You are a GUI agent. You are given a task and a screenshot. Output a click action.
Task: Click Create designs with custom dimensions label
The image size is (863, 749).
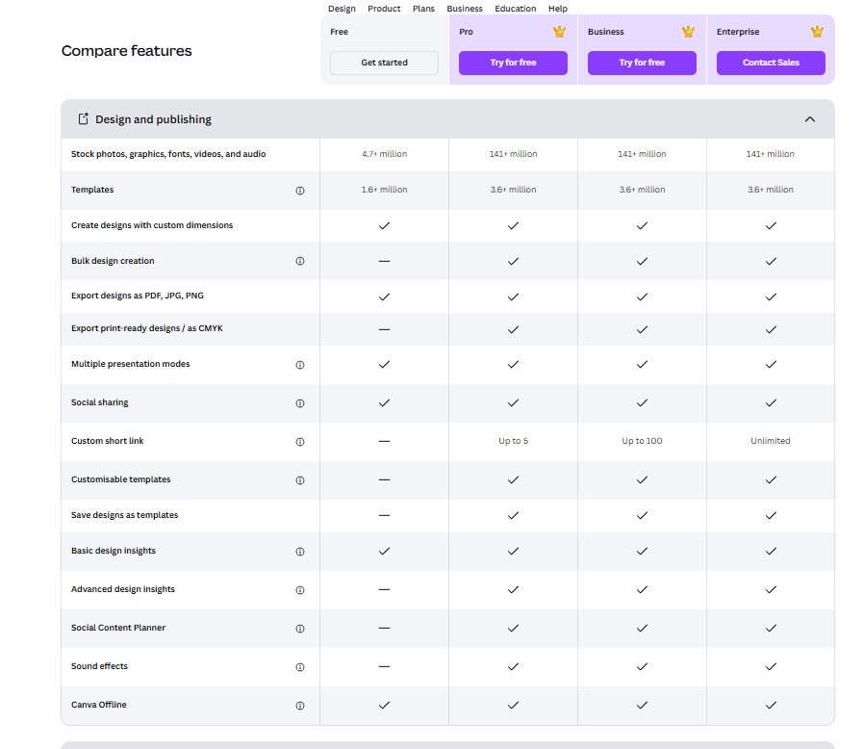[x=152, y=225]
